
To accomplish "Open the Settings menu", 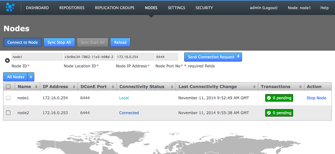I will (x=176, y=8).
